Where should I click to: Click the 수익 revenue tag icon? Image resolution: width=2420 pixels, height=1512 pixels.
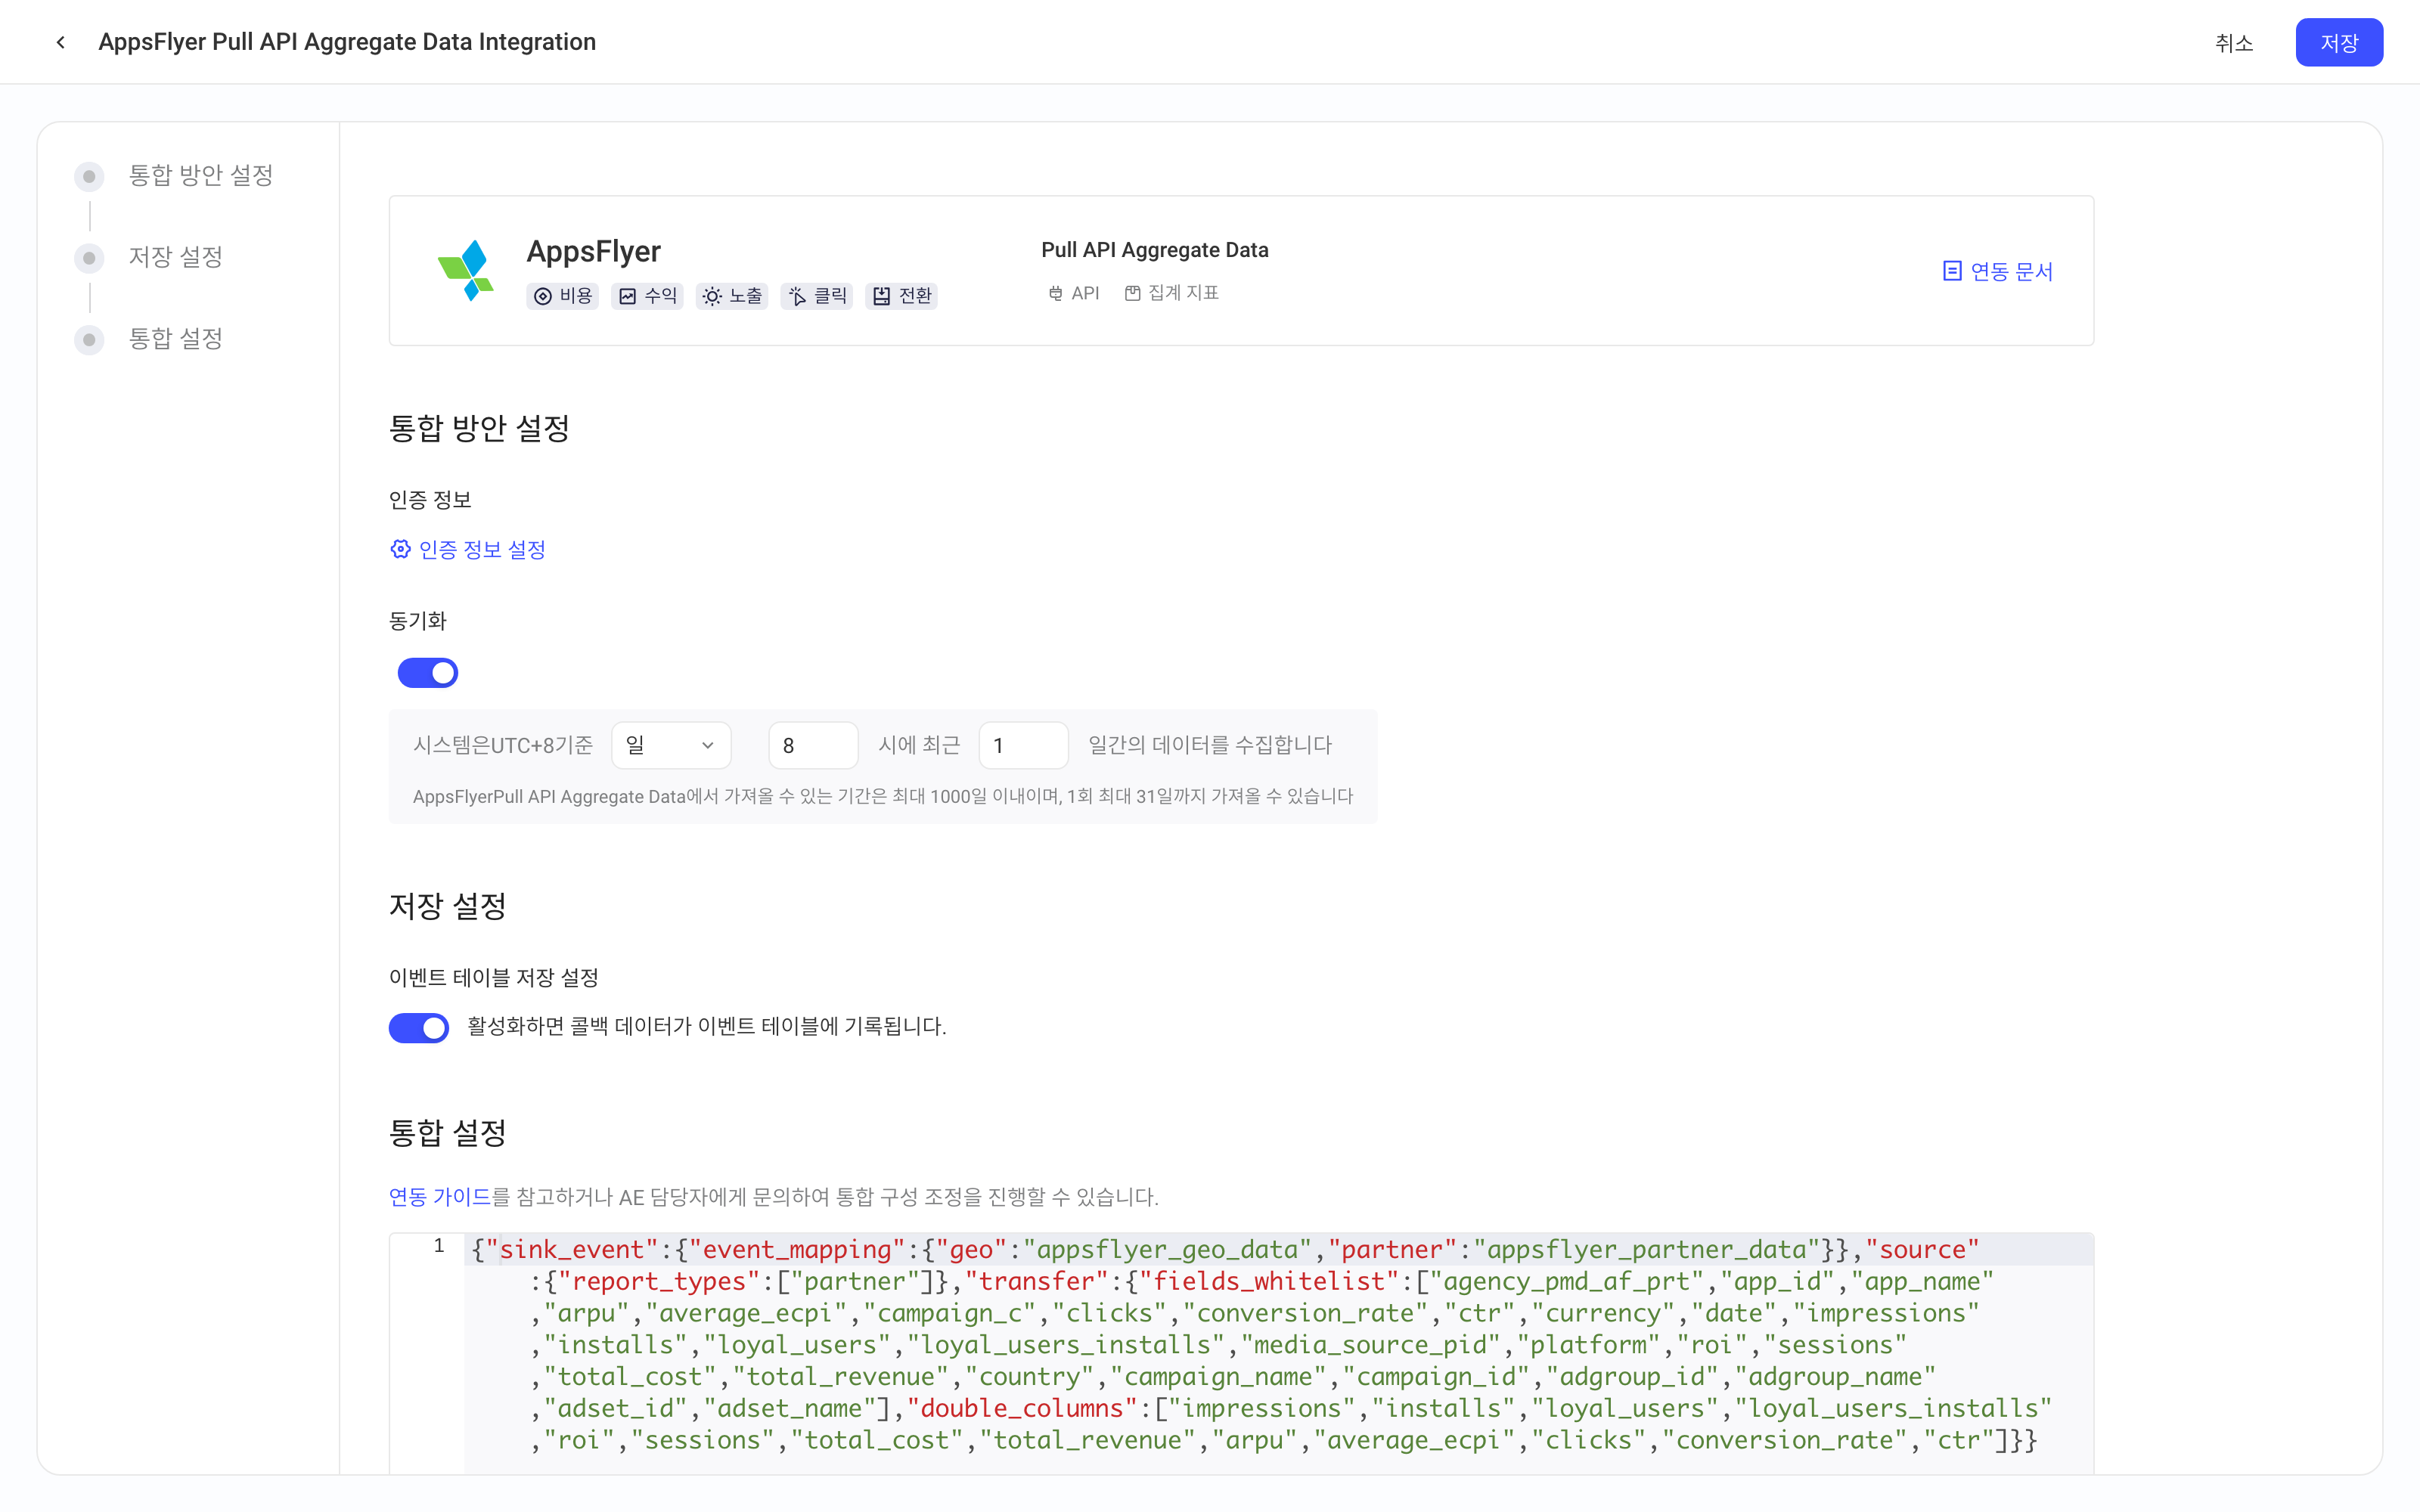628,296
